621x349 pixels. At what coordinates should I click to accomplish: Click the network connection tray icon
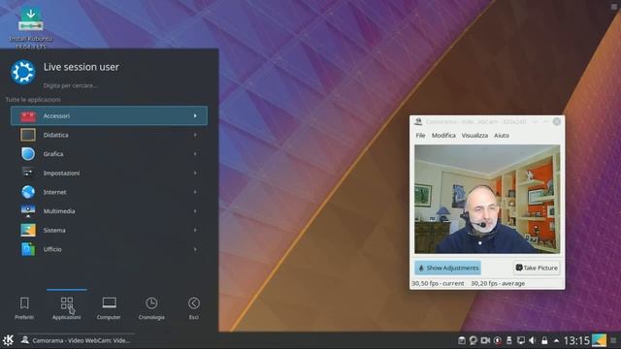point(521,340)
